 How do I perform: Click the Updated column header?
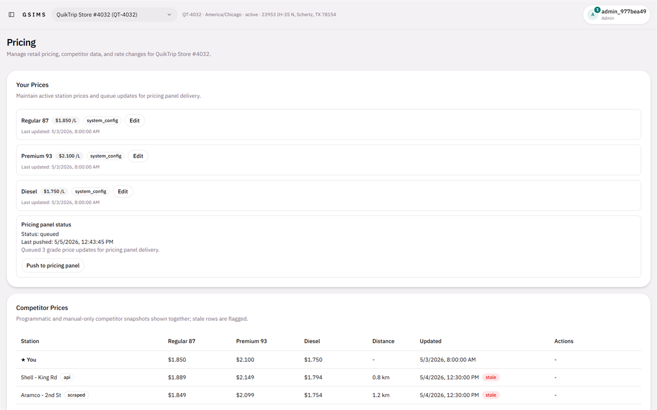pos(431,341)
